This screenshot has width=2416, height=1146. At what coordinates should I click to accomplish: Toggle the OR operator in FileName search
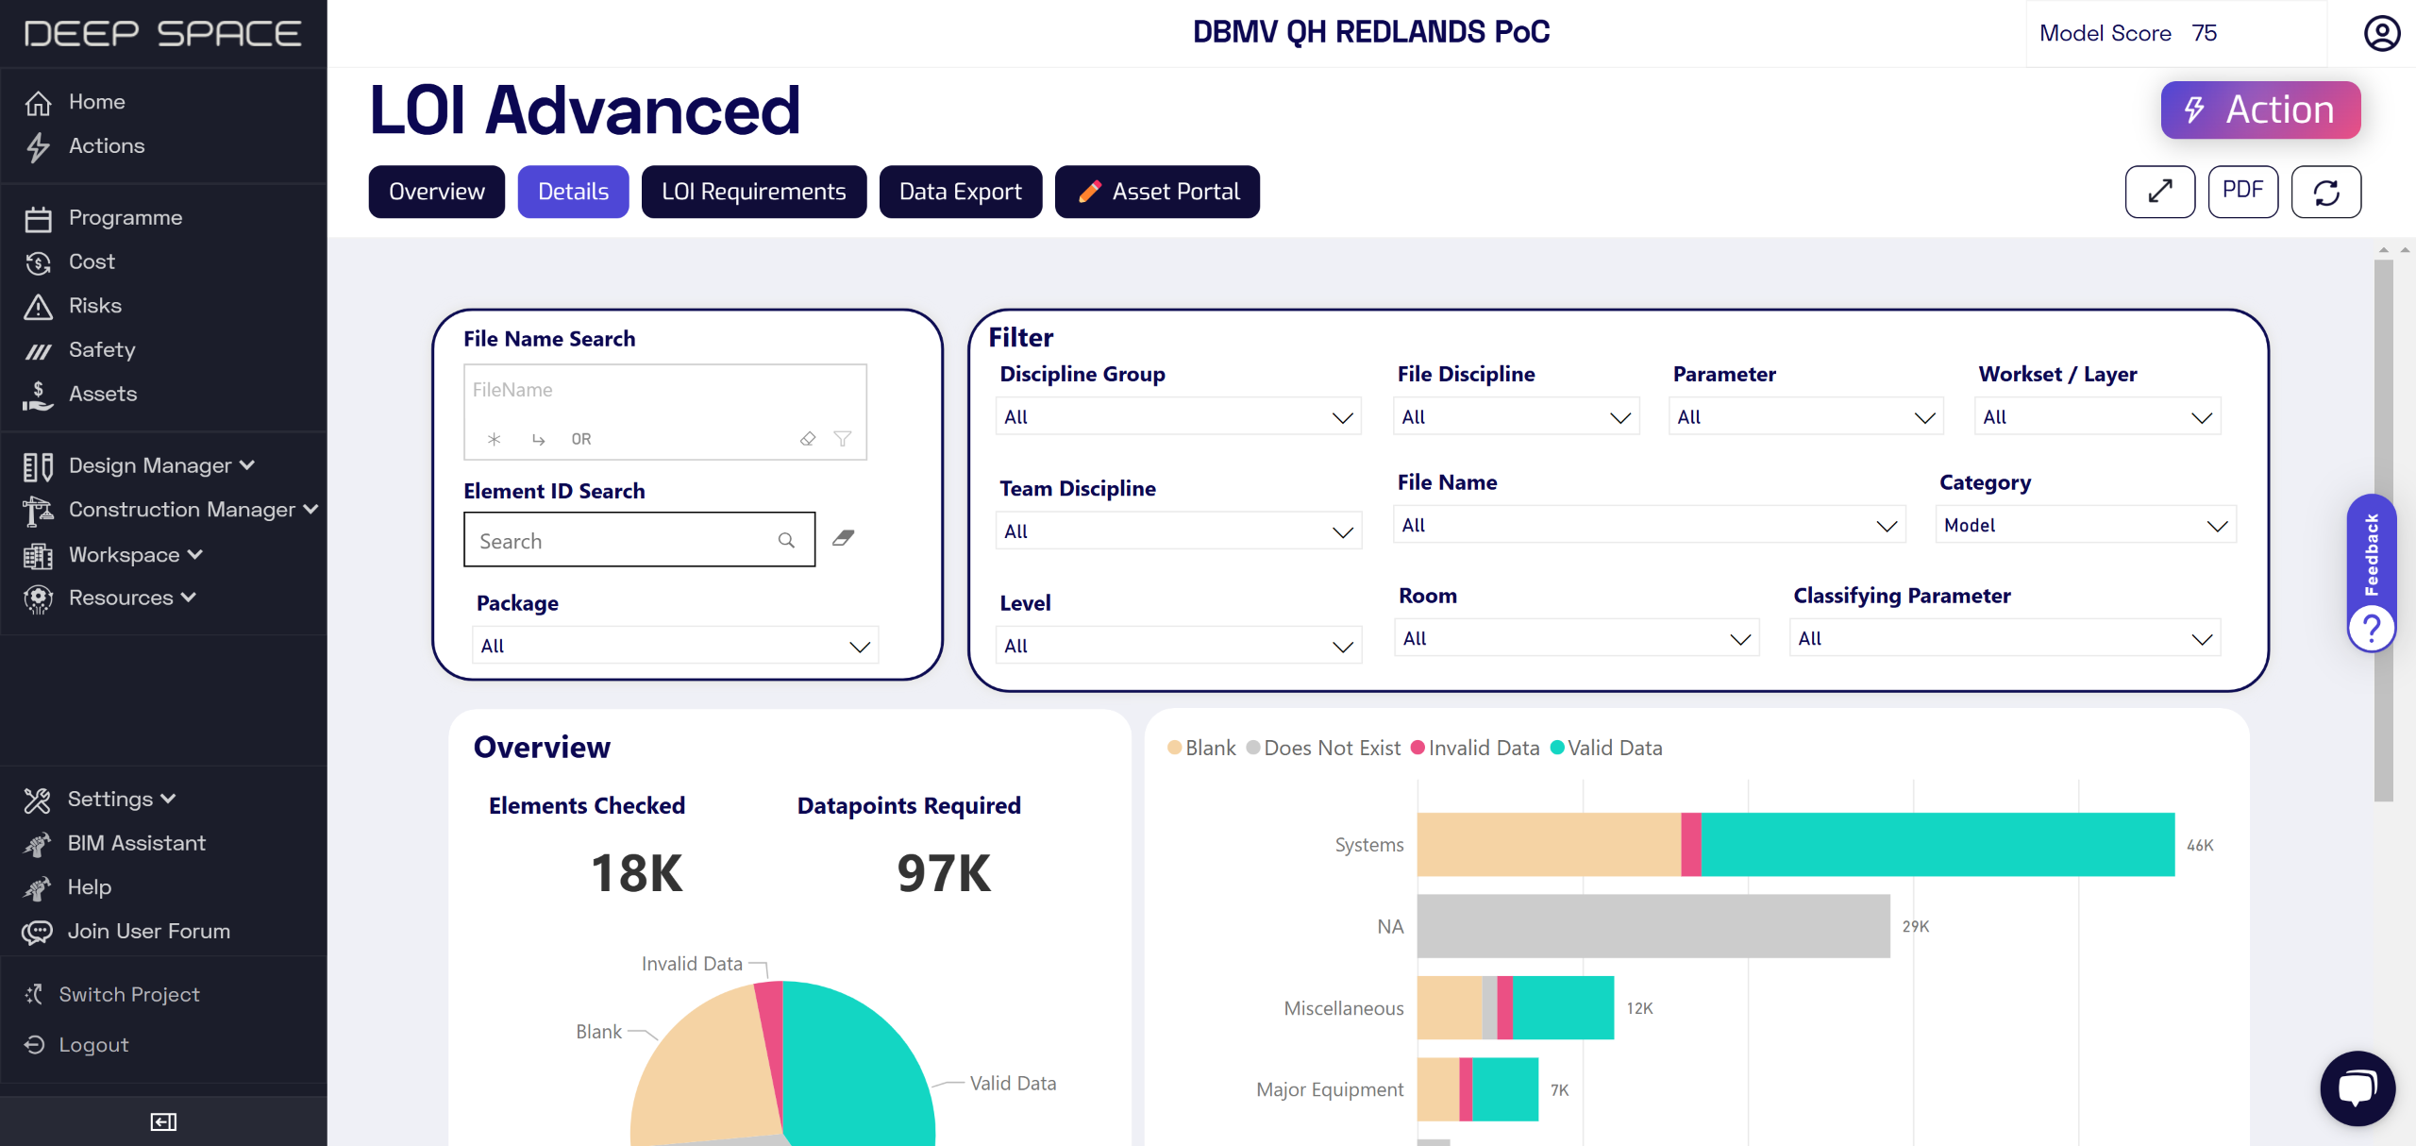(581, 439)
